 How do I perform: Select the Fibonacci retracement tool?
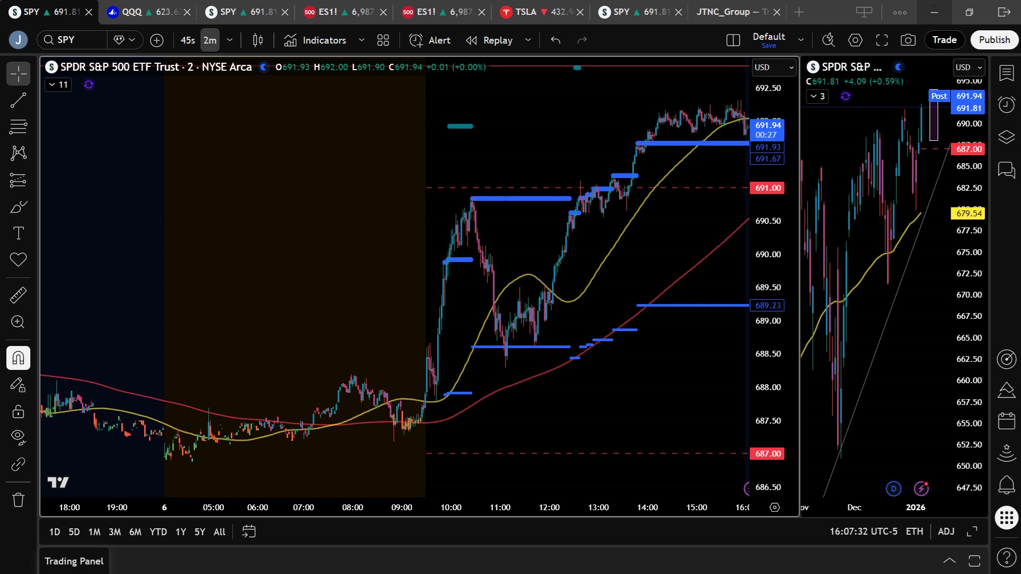point(18,126)
